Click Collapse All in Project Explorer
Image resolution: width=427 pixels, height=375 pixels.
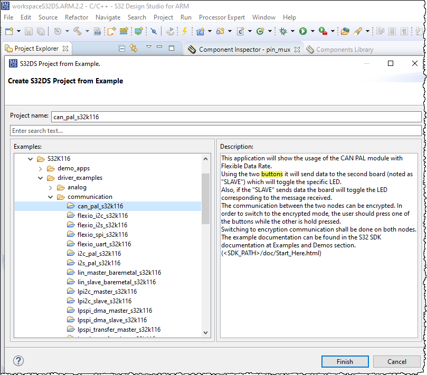point(122,49)
